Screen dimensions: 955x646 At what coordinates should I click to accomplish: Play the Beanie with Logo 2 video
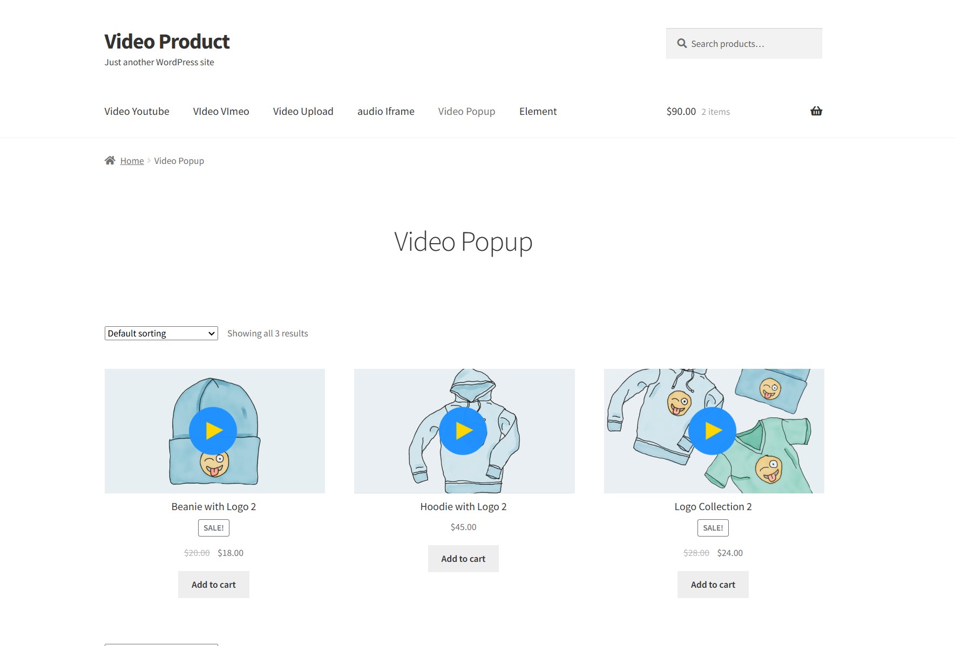(213, 431)
